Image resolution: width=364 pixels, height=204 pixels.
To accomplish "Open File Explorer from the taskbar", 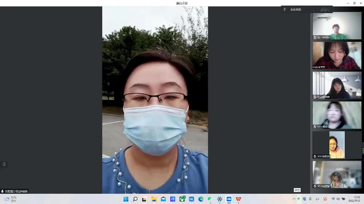I will tap(154, 199).
